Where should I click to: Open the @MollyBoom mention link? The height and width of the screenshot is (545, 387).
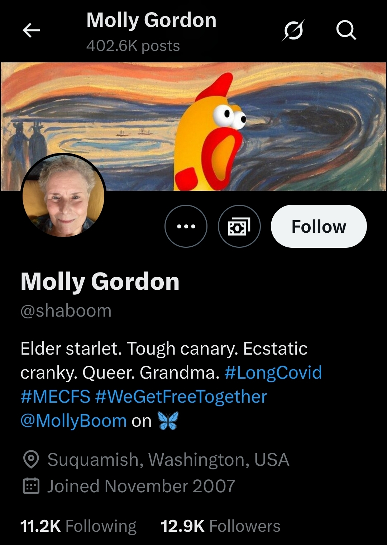(x=73, y=421)
